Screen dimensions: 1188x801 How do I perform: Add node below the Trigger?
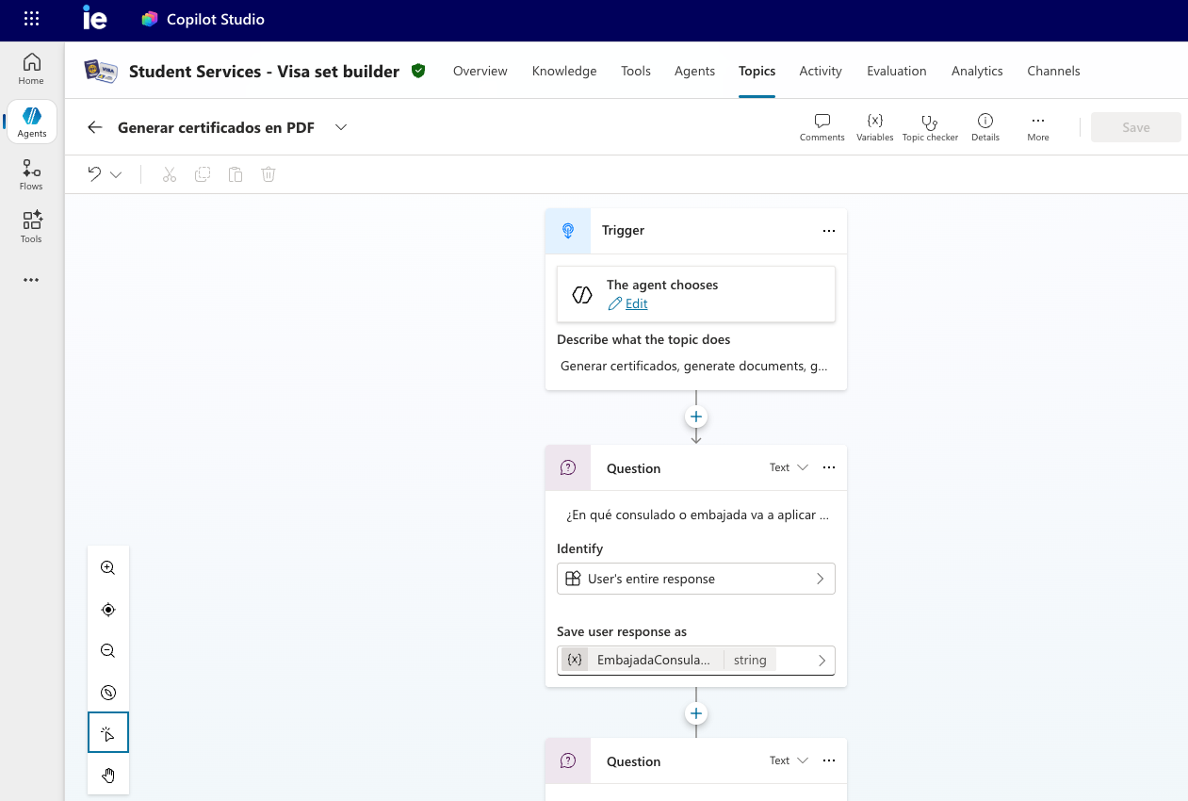tap(696, 417)
